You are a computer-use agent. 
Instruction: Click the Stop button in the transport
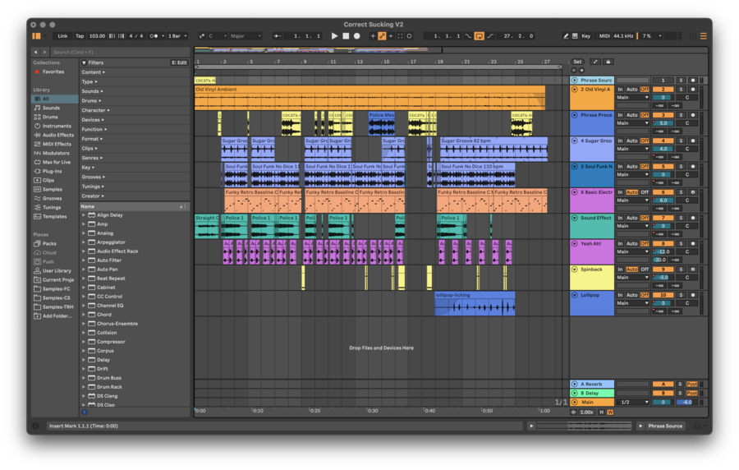click(346, 36)
